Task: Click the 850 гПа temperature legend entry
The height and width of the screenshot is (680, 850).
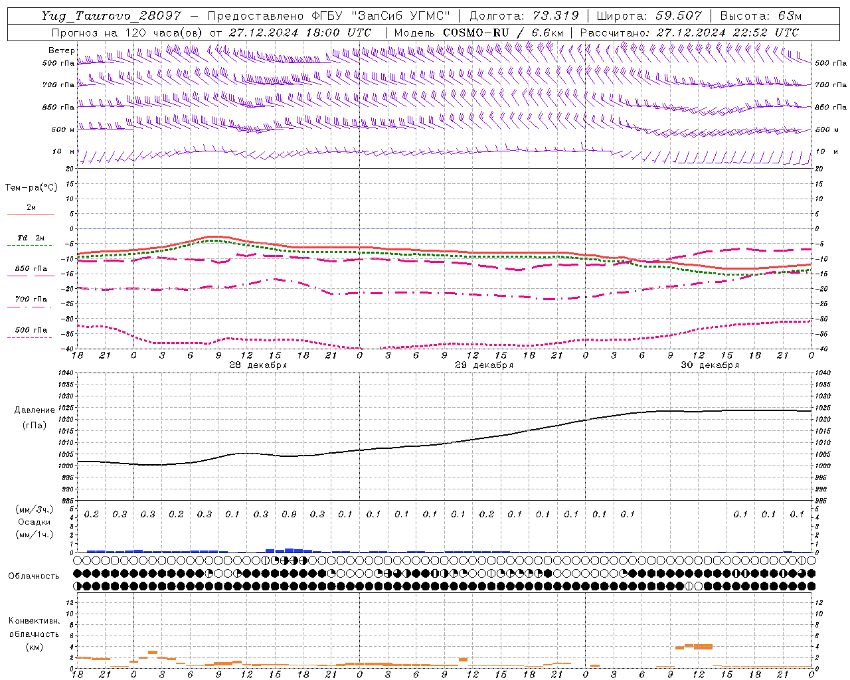Action: pyautogui.click(x=31, y=272)
